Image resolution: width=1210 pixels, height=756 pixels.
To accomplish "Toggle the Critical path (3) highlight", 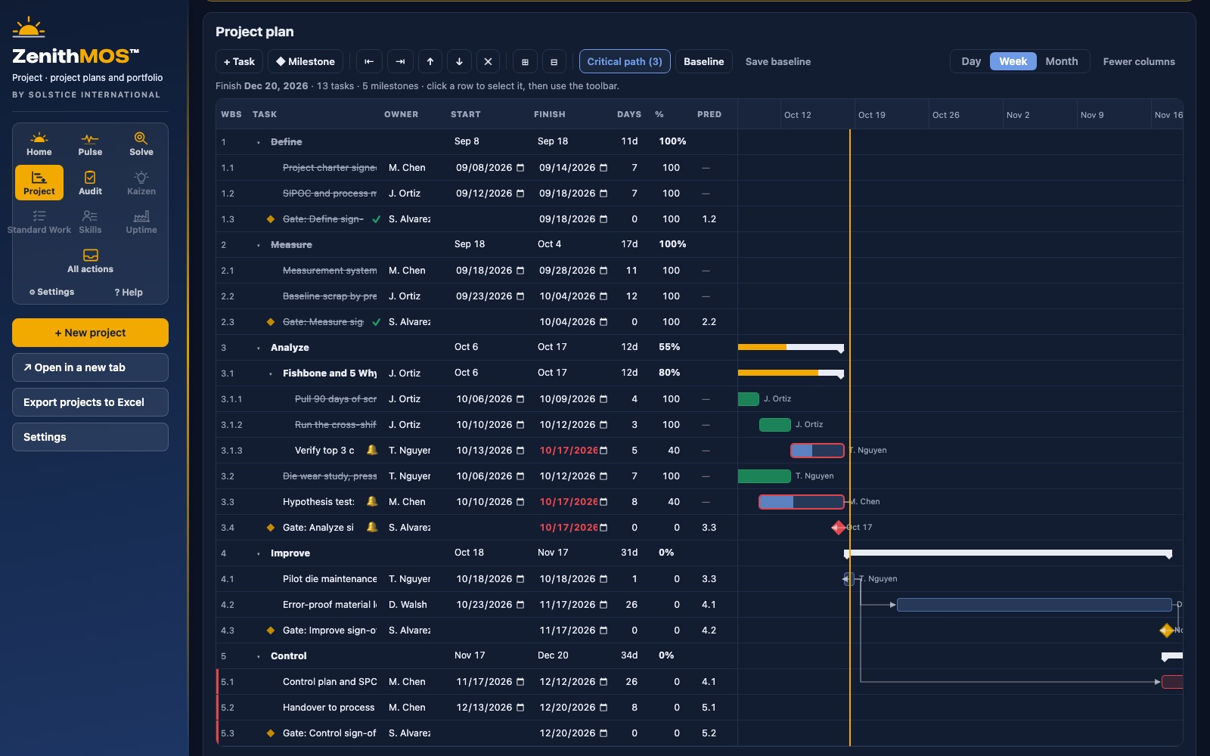I will coord(625,62).
